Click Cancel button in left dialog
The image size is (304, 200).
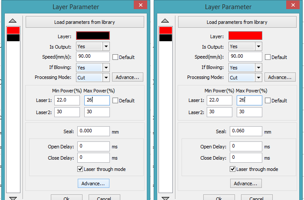(x=104, y=197)
